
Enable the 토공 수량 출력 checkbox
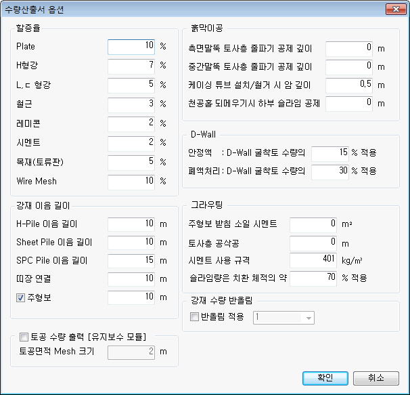click(24, 337)
